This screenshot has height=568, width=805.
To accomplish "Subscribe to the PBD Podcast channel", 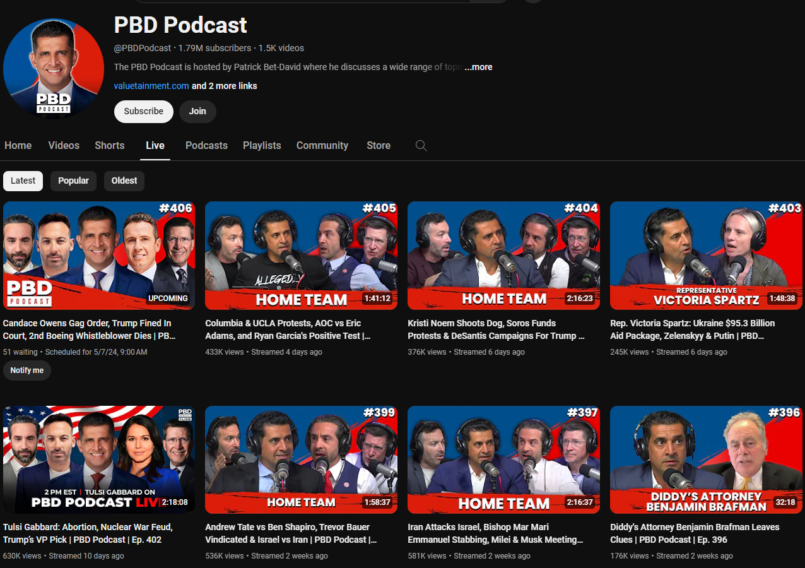I will pyautogui.click(x=144, y=111).
